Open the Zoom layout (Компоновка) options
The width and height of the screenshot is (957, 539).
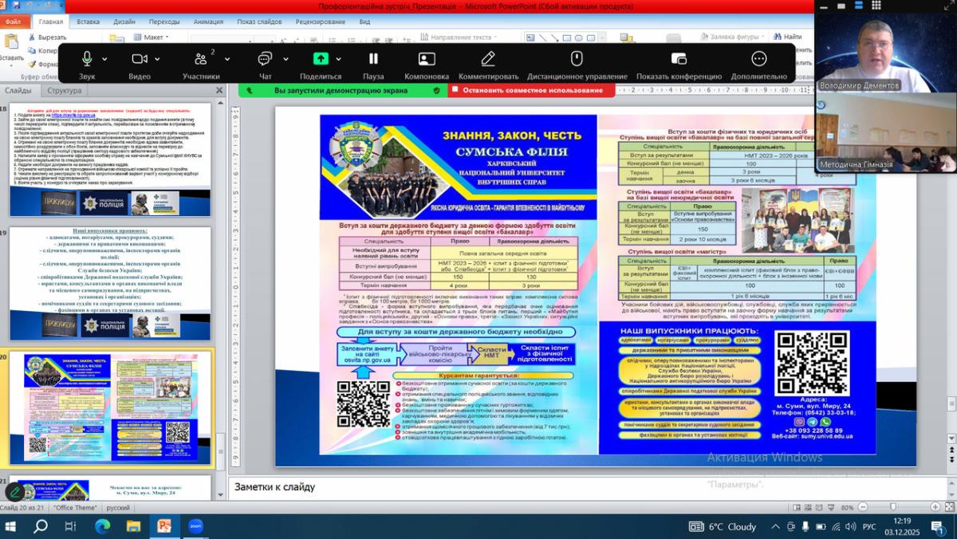[x=427, y=60]
